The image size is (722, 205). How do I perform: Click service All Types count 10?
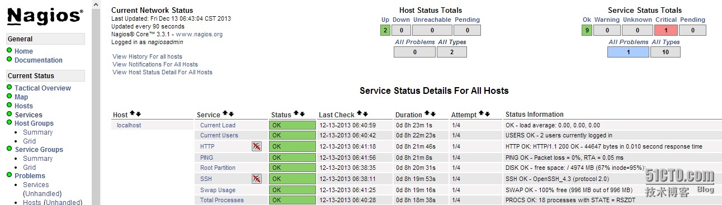tap(666, 52)
